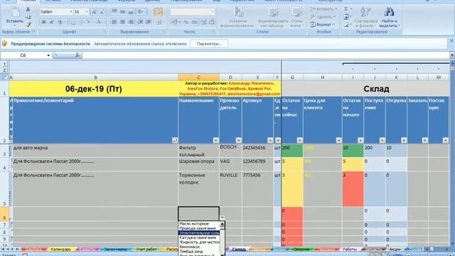Decrease indent in alignment group
The height and width of the screenshot is (256, 455).
coord(141,22)
